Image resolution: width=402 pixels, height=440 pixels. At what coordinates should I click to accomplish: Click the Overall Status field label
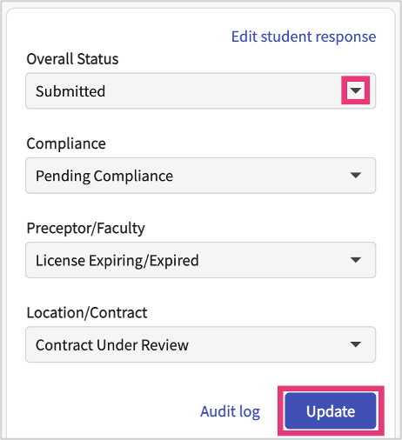[72, 59]
